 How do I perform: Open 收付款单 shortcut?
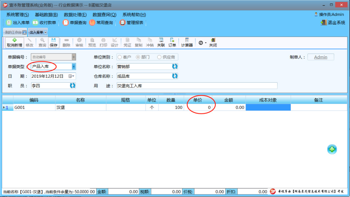click(x=44, y=23)
